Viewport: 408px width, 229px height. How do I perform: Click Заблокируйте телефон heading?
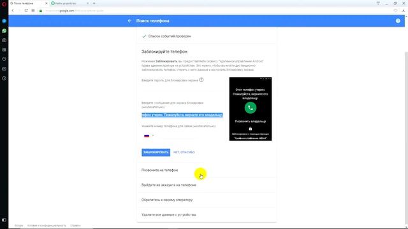[164, 52]
